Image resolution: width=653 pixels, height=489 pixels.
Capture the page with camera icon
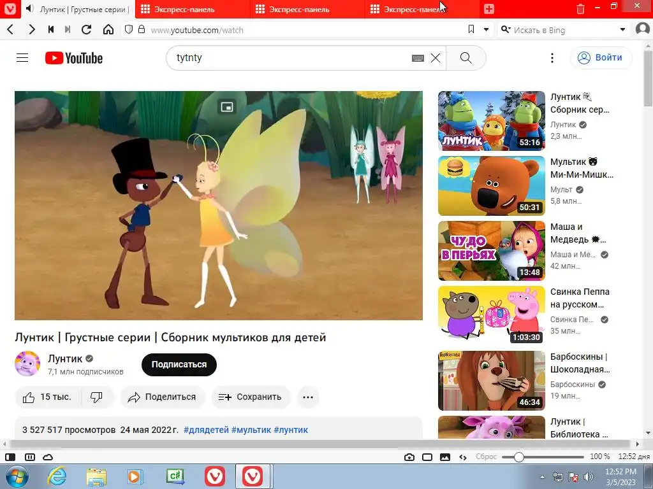coord(409,457)
